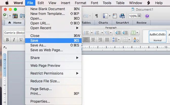The width and height of the screenshot is (170, 105).
Task: Select the Normal style thumbnail
Action: 158,37
